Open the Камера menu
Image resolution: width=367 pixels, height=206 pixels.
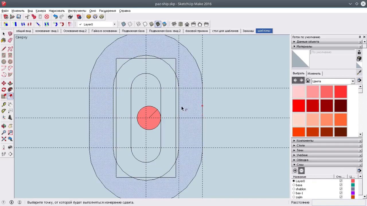41,11
